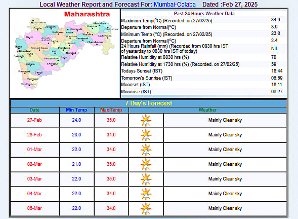Click the 7 Day's Forecast heading

pyautogui.click(x=149, y=103)
